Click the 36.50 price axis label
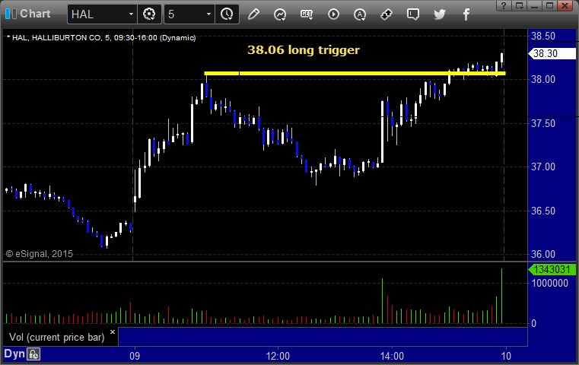579x365 pixels. [543, 211]
